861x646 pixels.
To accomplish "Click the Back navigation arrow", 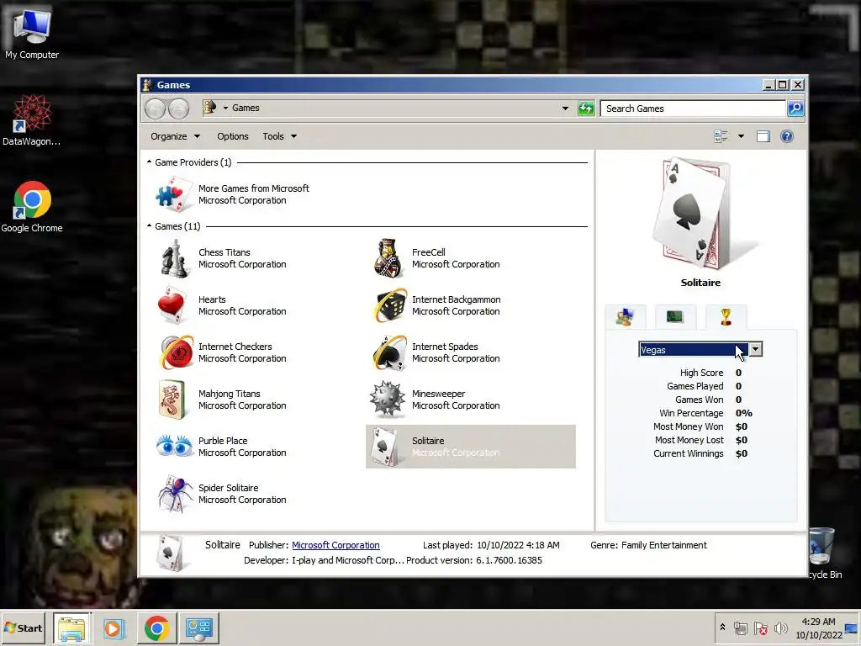I will pyautogui.click(x=155, y=109).
